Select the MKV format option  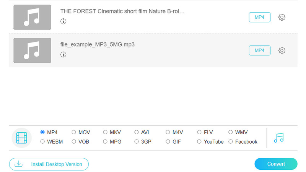106,132
